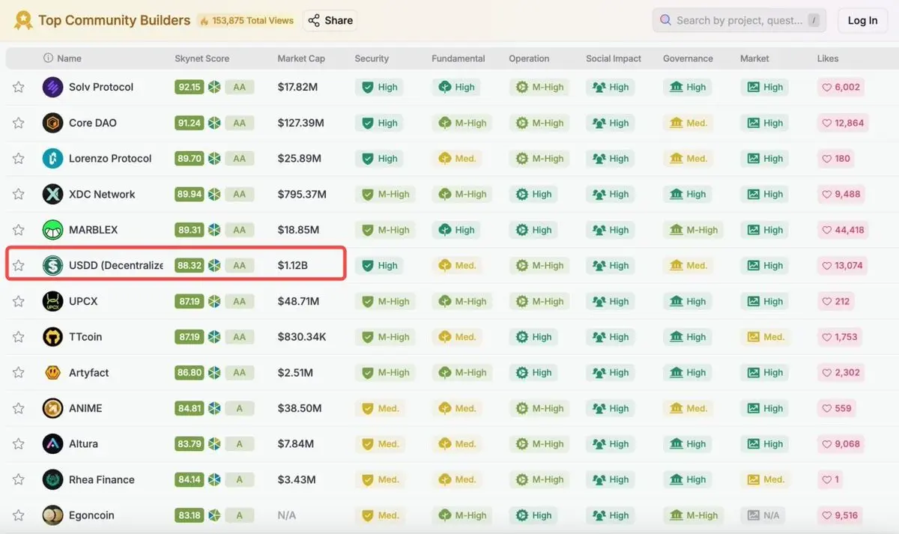Mark MARBLEX as a favorite
The height and width of the screenshot is (534, 899).
pyautogui.click(x=19, y=230)
